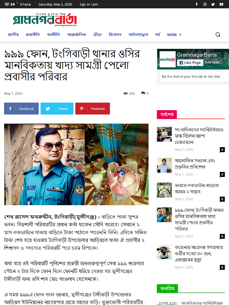Open the ভারতে লকডাউন sidebar article

[x=197, y=188]
